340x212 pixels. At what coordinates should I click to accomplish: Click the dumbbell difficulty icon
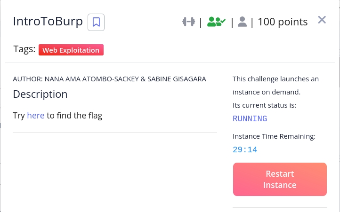coord(189,22)
